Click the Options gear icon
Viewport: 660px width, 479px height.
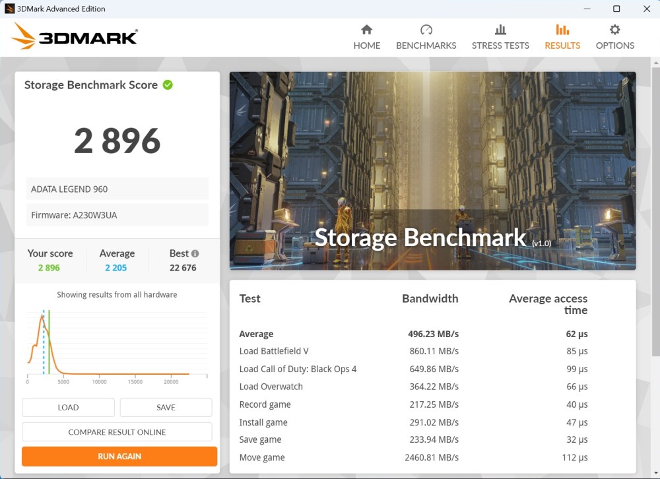614,30
